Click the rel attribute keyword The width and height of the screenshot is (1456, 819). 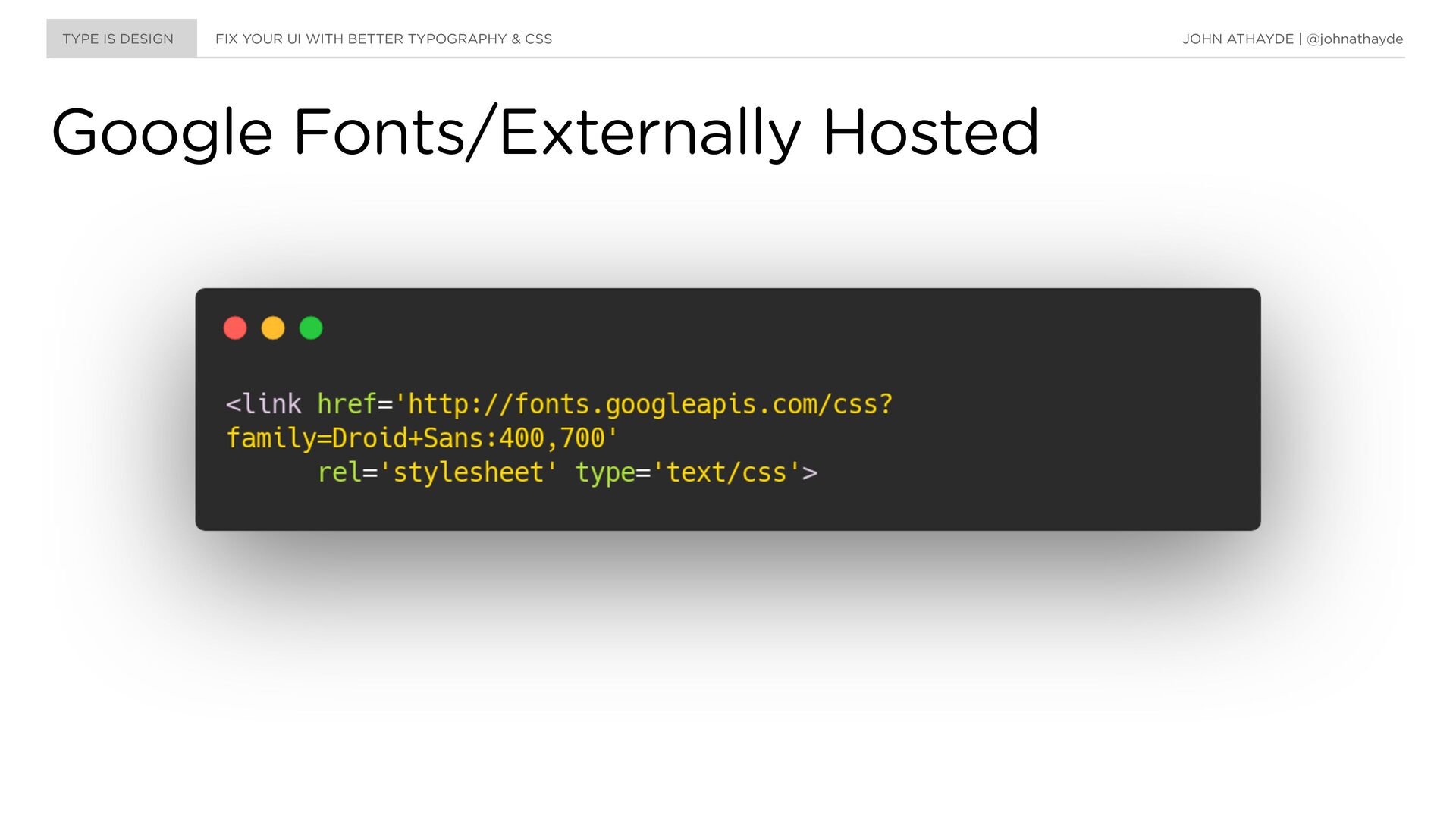coord(340,472)
